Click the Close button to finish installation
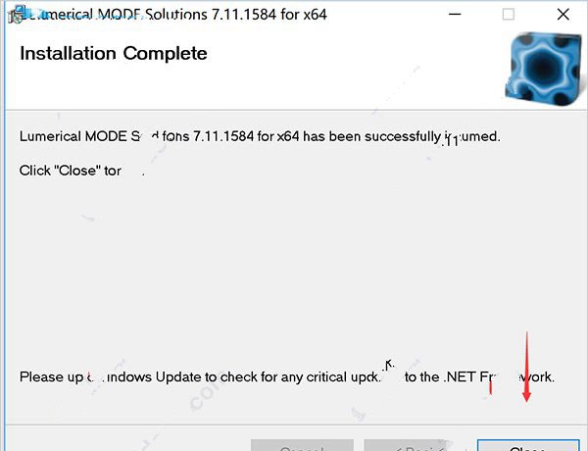The height and width of the screenshot is (451, 588). (x=528, y=445)
